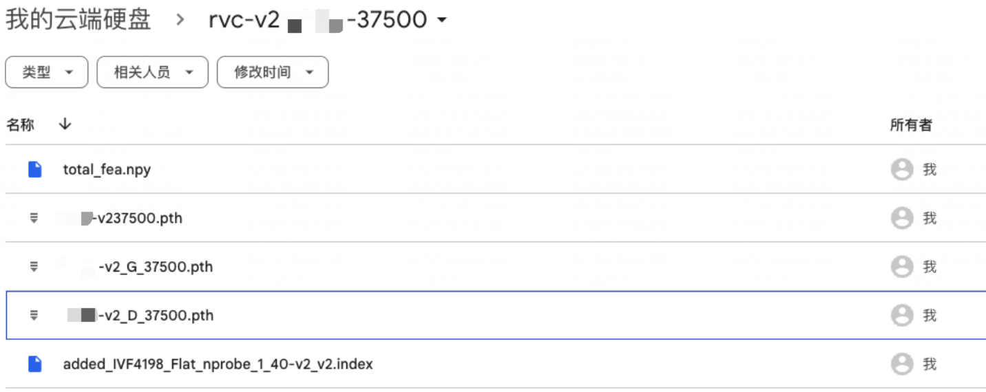Open the 相关人员 filter dropdown
The width and height of the screenshot is (986, 392).
(152, 72)
